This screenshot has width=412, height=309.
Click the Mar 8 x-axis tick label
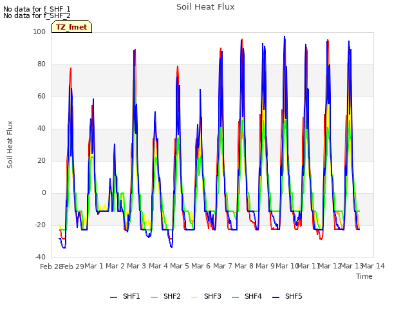244,266
